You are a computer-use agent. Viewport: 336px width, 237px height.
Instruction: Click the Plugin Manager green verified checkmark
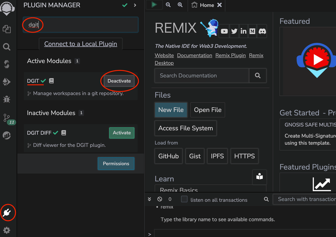(x=125, y=5)
